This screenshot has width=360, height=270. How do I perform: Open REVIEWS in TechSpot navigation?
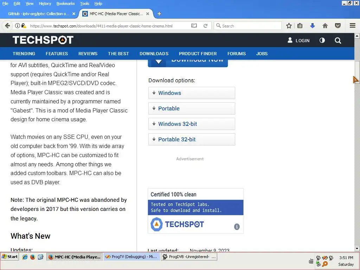pos(88,53)
